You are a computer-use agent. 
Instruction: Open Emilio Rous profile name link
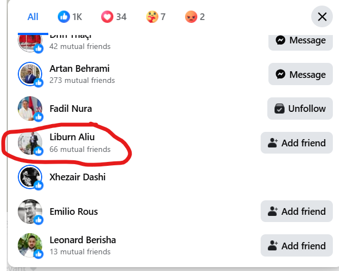coord(74,211)
